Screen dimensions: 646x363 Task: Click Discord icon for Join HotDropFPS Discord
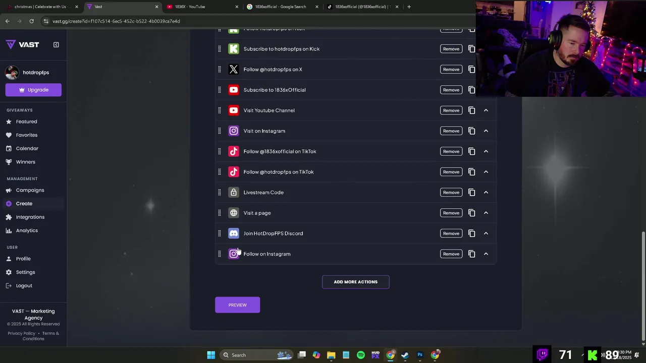[x=233, y=233]
